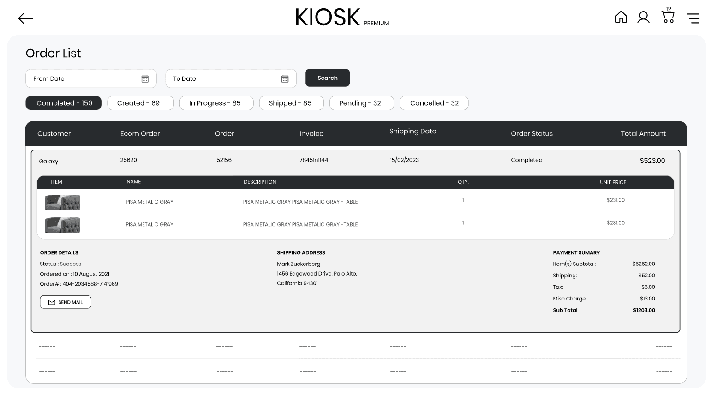Select the Completed - 150 filter

click(64, 103)
